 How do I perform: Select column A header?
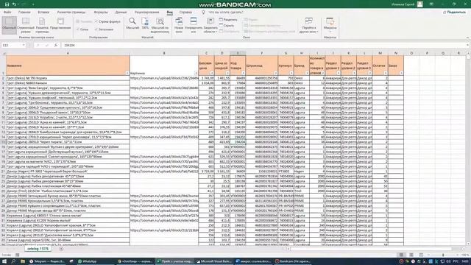[x=68, y=53]
